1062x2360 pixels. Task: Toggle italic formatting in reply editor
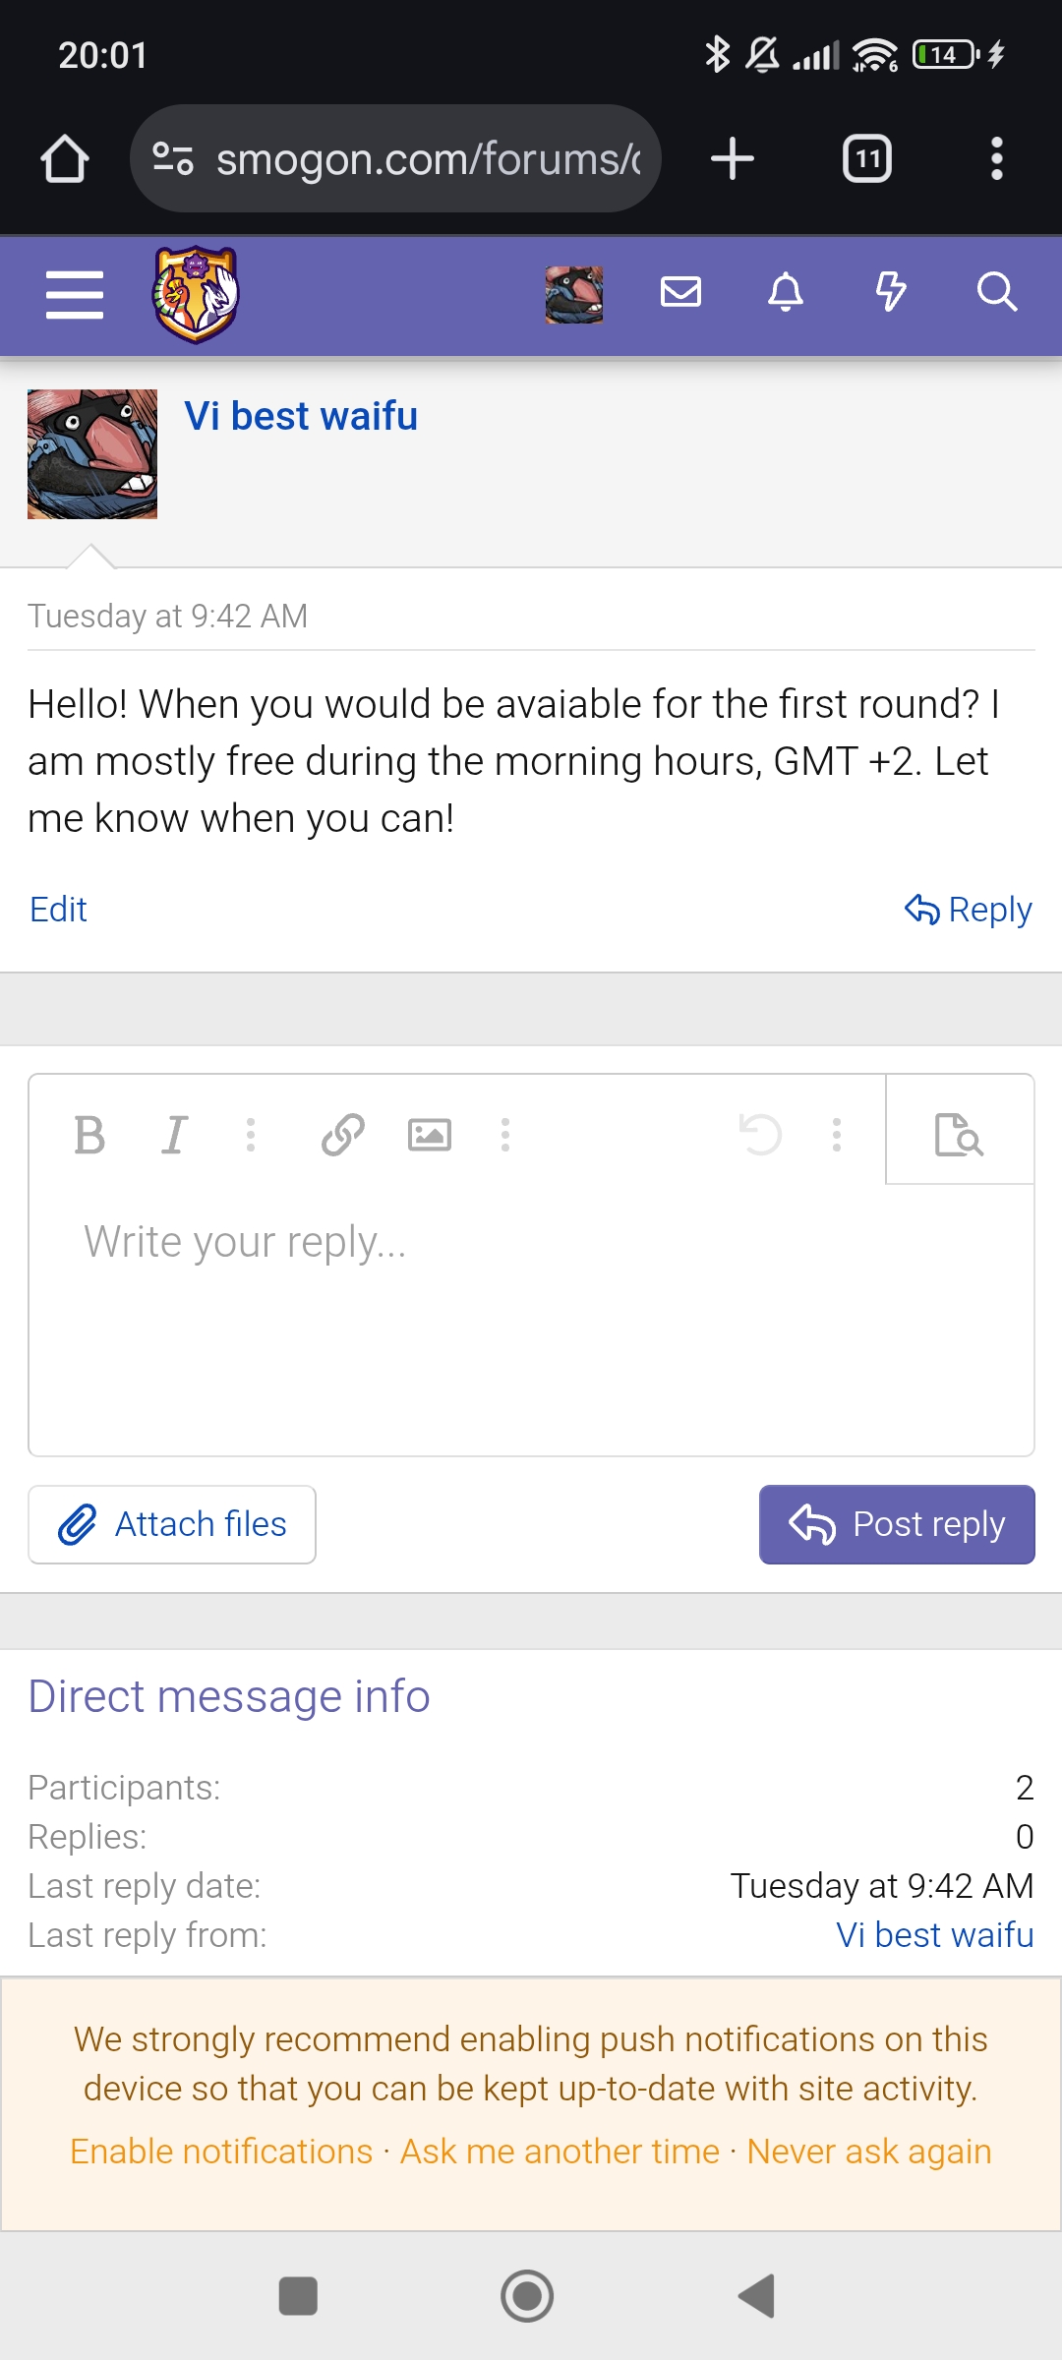pos(174,1136)
